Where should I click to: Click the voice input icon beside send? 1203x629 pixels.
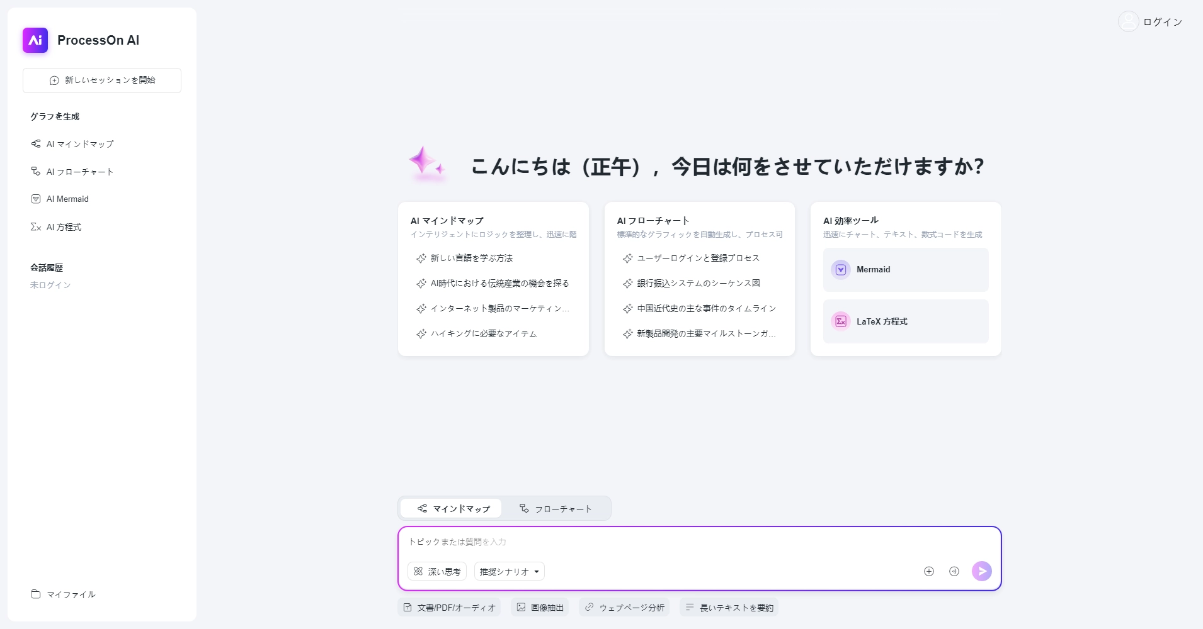coord(954,571)
